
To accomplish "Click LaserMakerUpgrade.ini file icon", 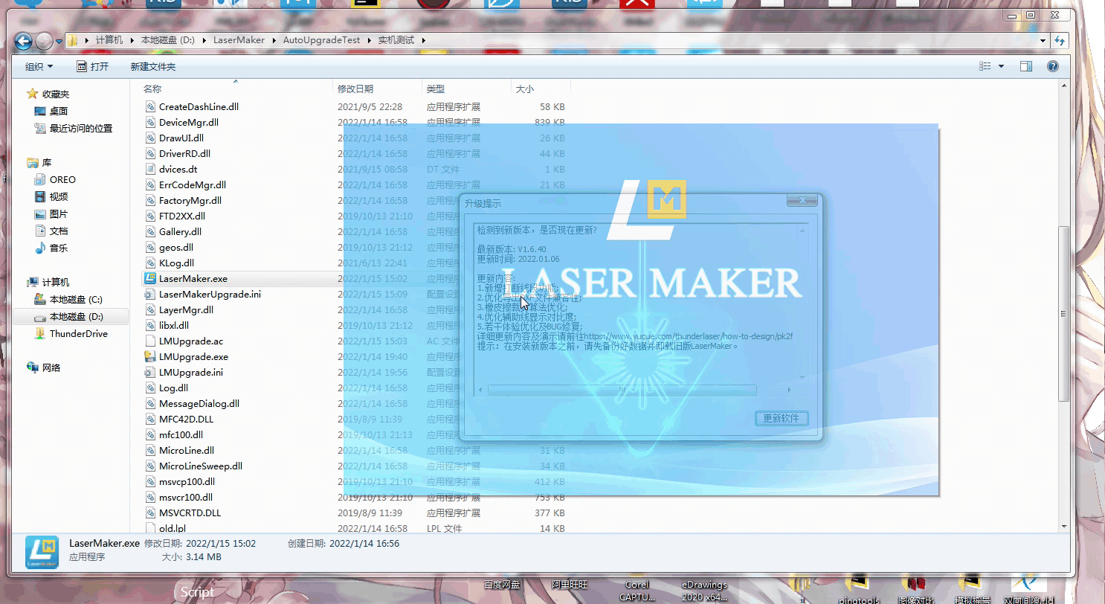I will (x=151, y=294).
